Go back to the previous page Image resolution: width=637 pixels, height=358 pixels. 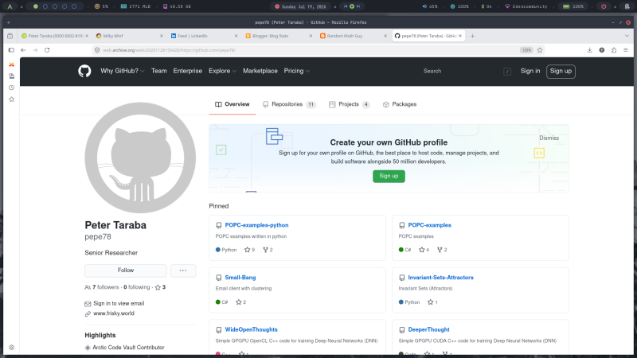pyautogui.click(x=23, y=50)
